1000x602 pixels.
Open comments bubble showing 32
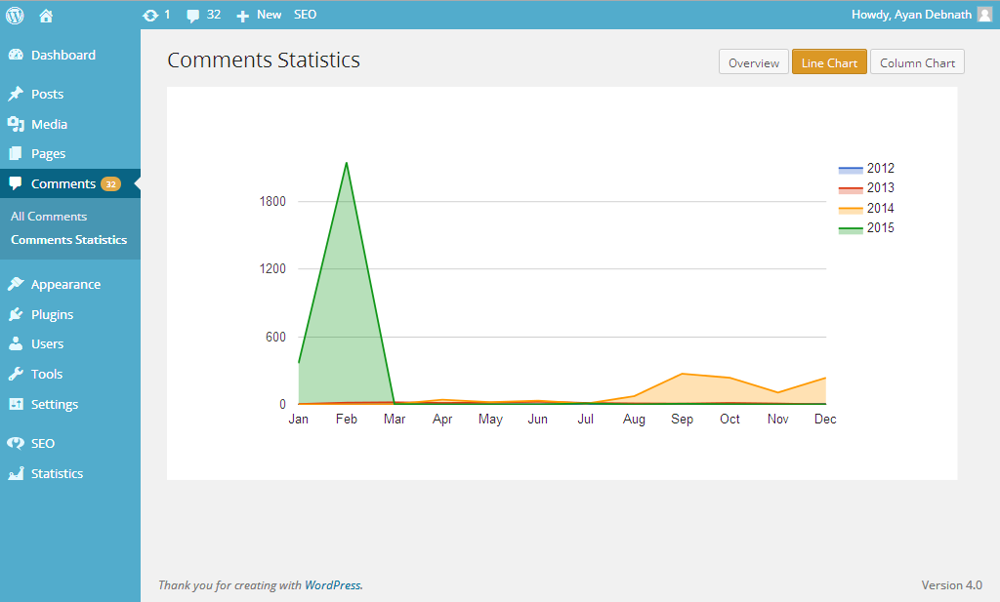tap(203, 15)
